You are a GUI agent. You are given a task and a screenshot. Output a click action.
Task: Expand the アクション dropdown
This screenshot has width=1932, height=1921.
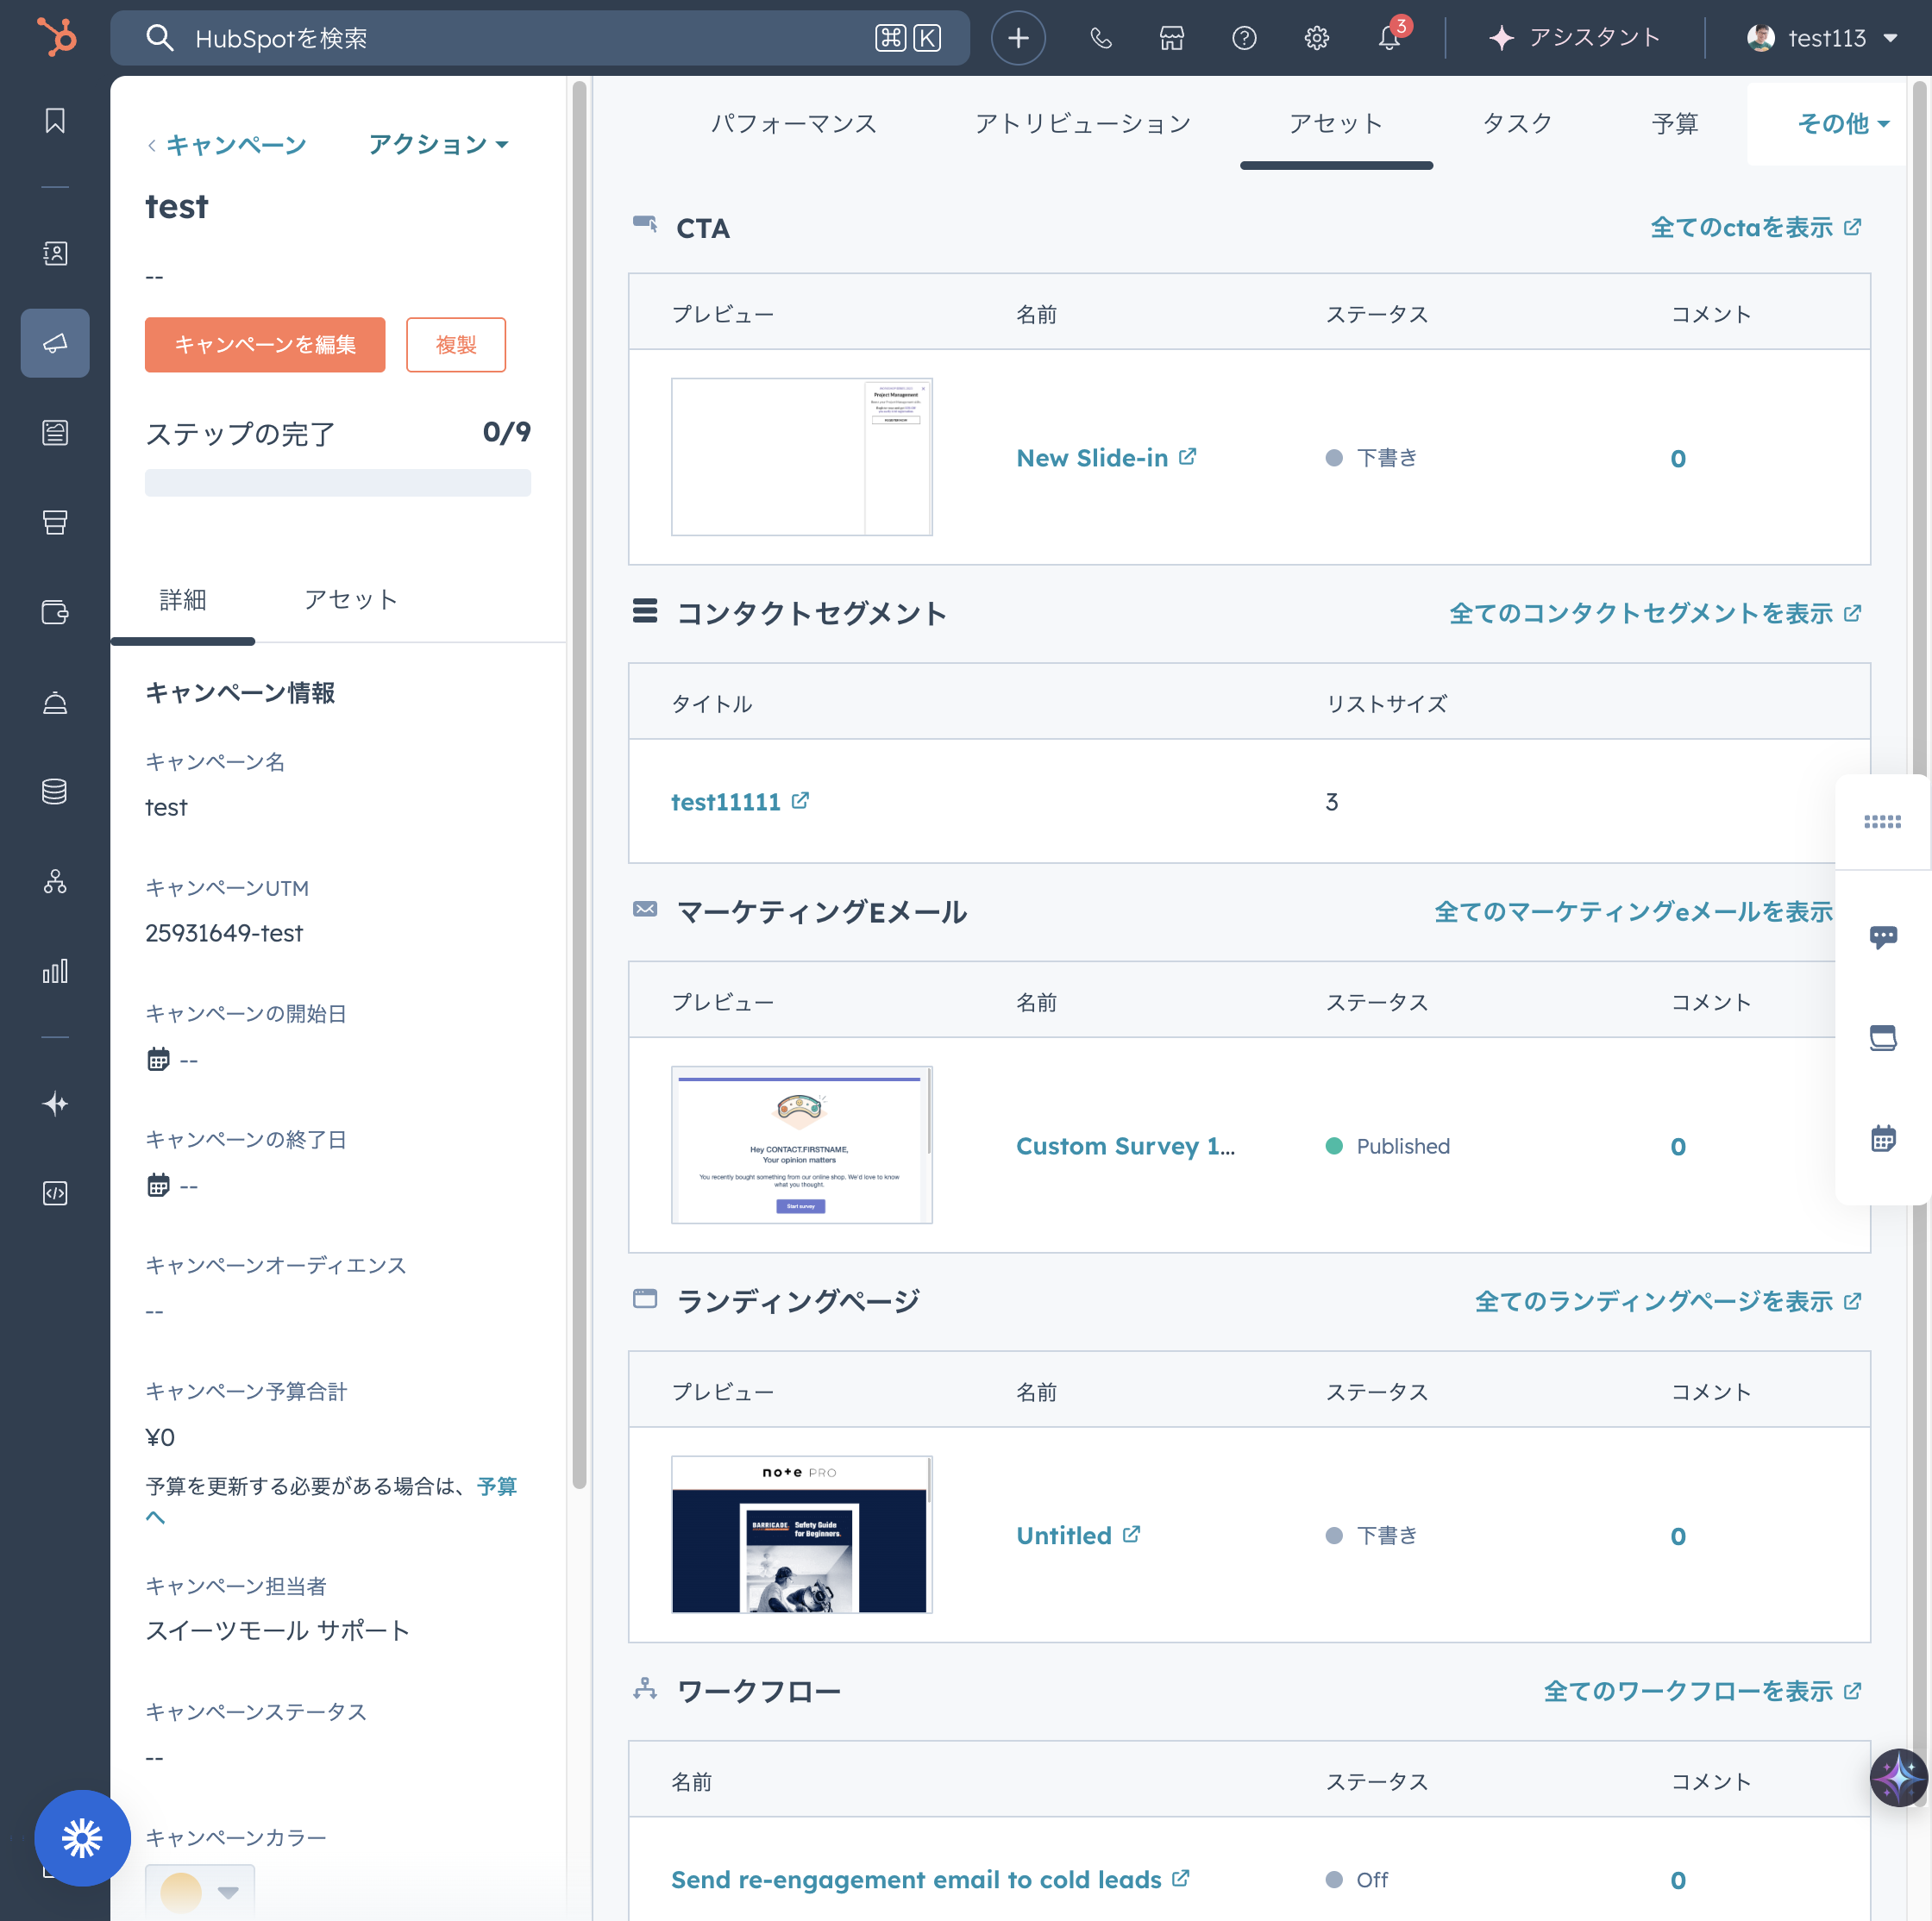(438, 144)
